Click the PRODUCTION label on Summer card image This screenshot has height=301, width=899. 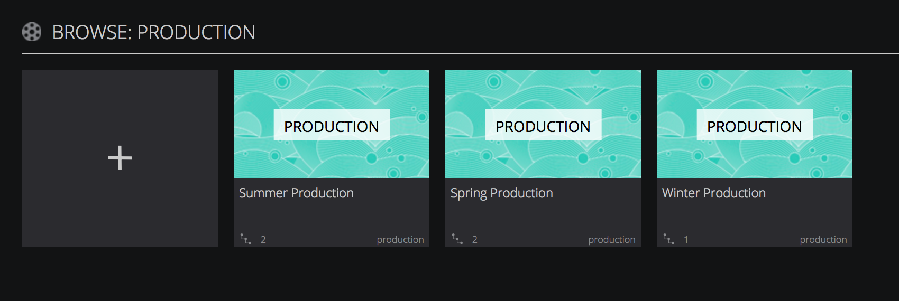[x=332, y=126]
